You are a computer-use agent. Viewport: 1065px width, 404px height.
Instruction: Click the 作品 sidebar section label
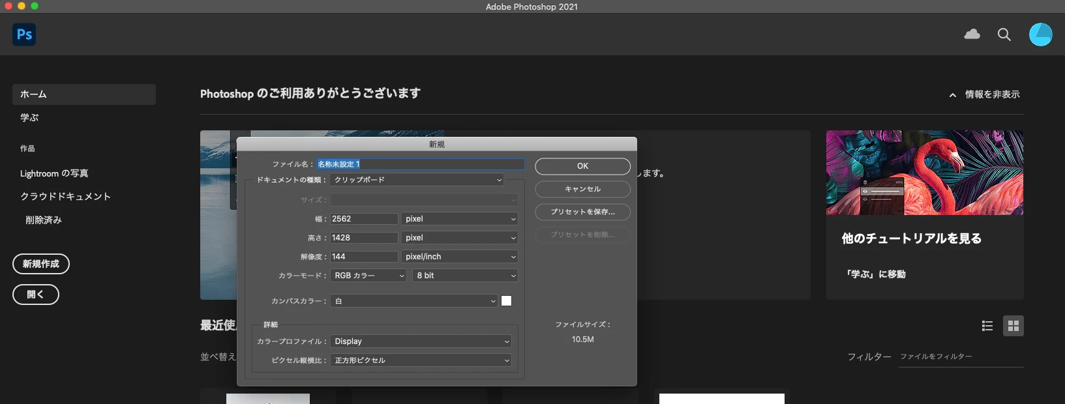pyautogui.click(x=27, y=149)
